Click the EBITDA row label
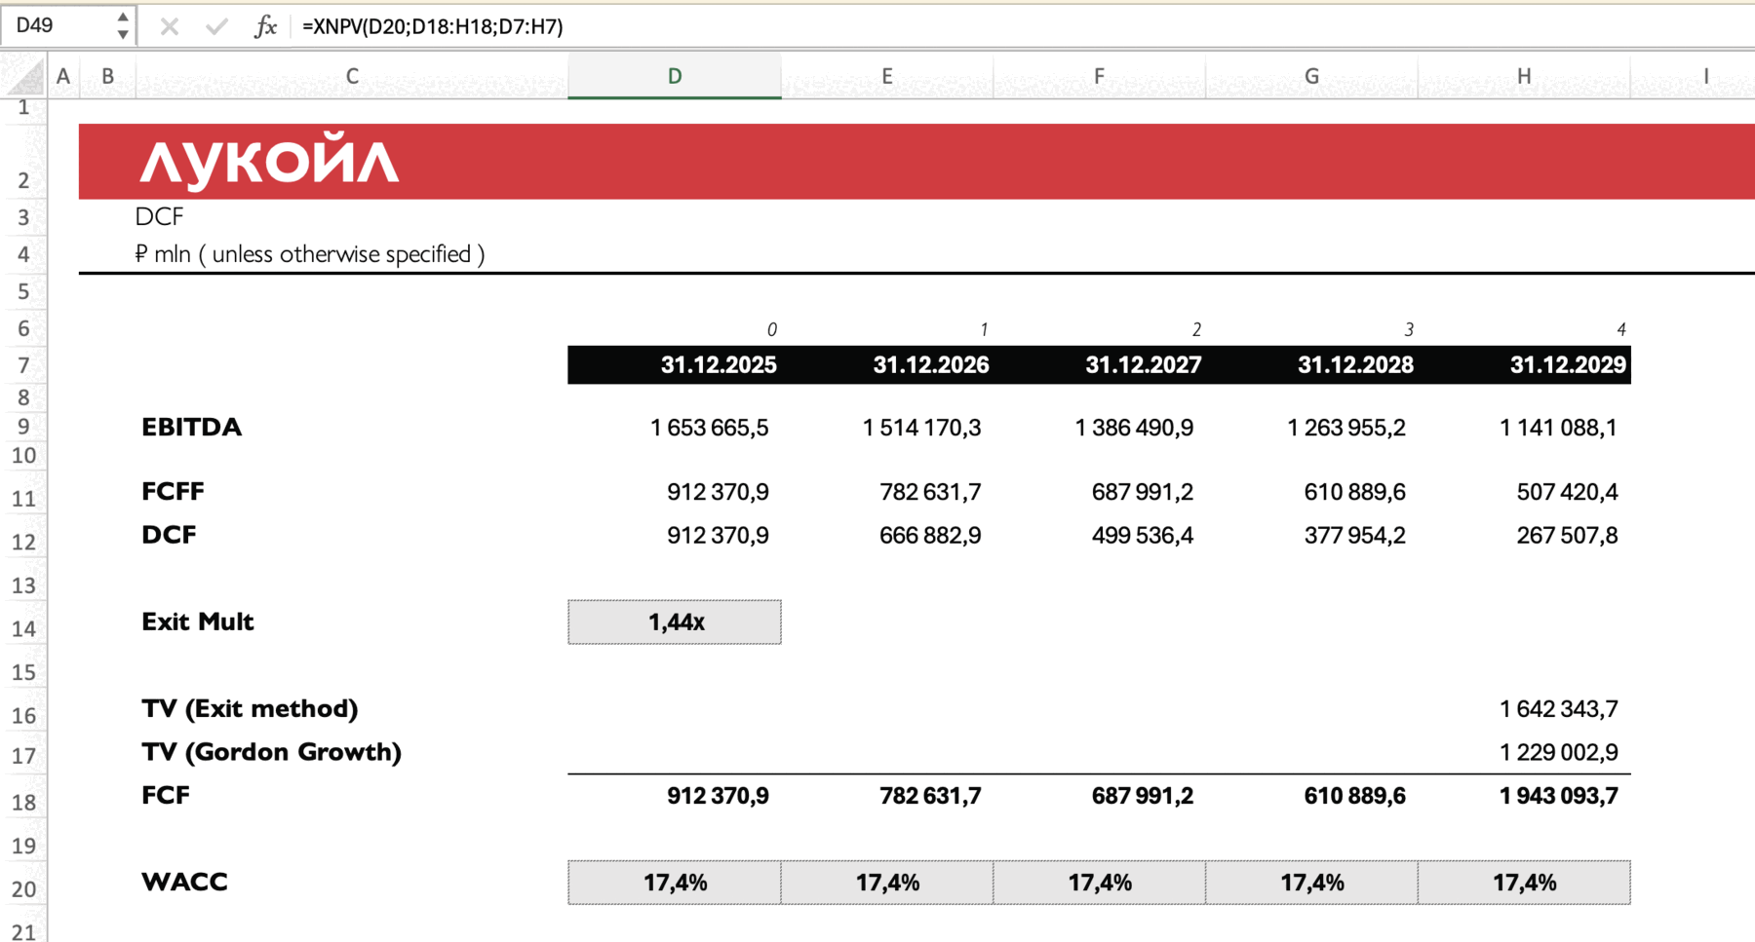 [191, 428]
